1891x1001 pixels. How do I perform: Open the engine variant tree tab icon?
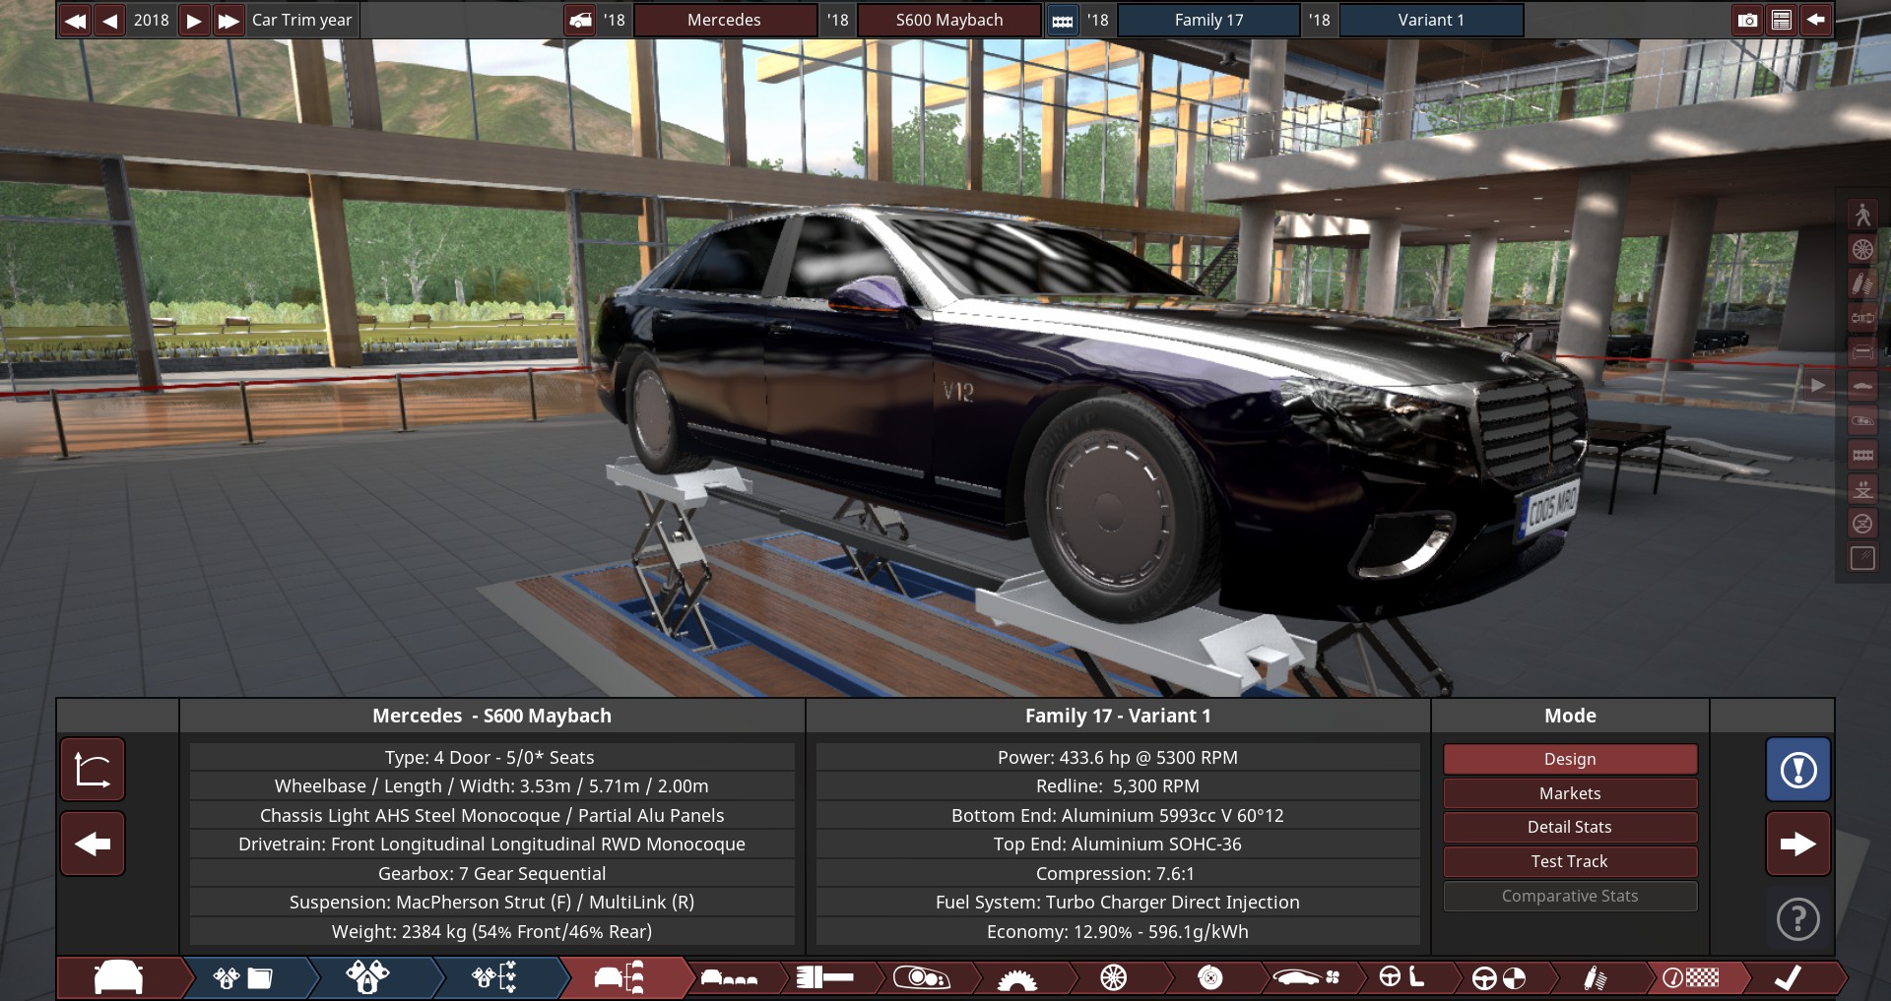click(x=494, y=977)
